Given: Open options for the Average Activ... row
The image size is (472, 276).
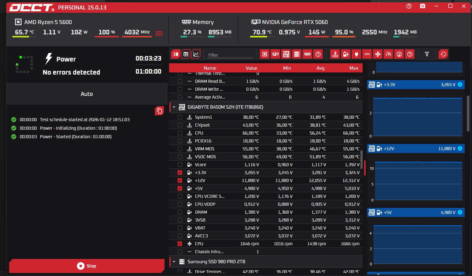Looking at the screenshot, I should pos(190,97).
